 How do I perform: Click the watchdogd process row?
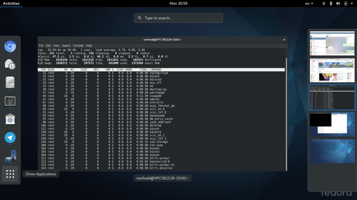coord(161,93)
